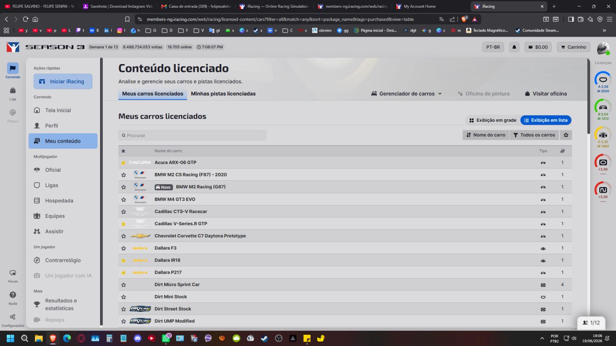Unfavorite Cadillac V-Series.R GTP with its star
Screen dimensions: 616x346
(x=124, y=224)
